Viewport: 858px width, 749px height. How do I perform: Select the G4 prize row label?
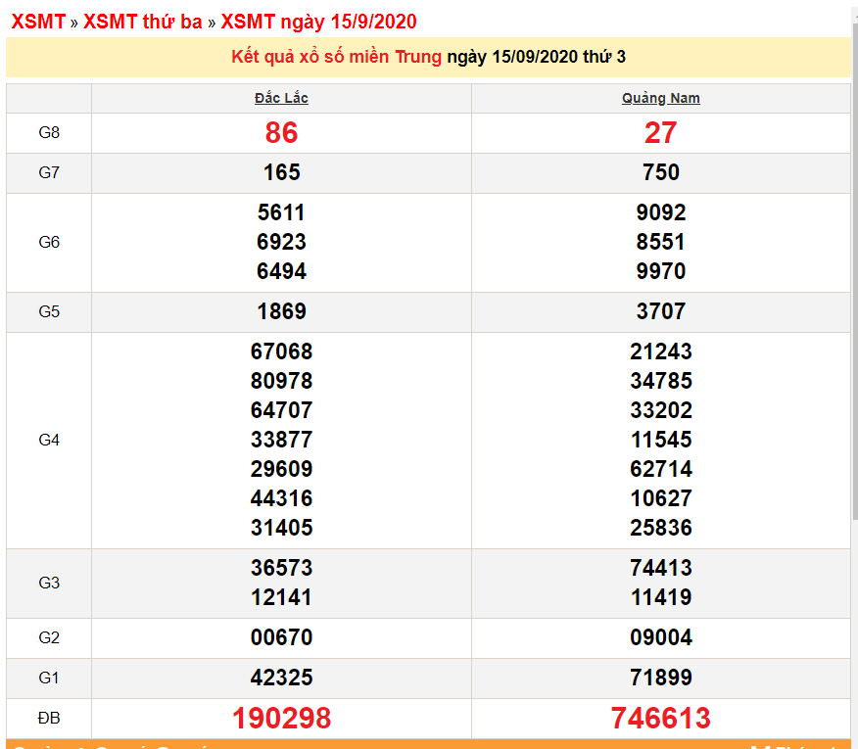click(48, 439)
